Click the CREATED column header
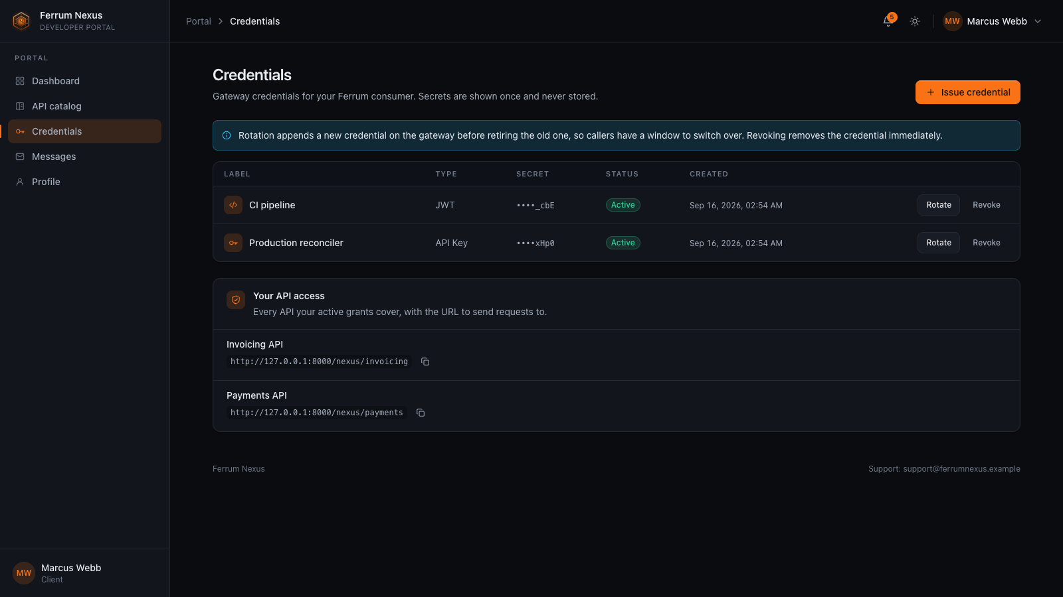This screenshot has height=597, width=1063. 709,174
